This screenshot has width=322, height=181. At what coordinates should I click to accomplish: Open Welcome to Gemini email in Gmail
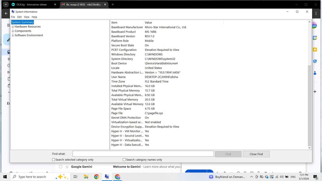127,167
